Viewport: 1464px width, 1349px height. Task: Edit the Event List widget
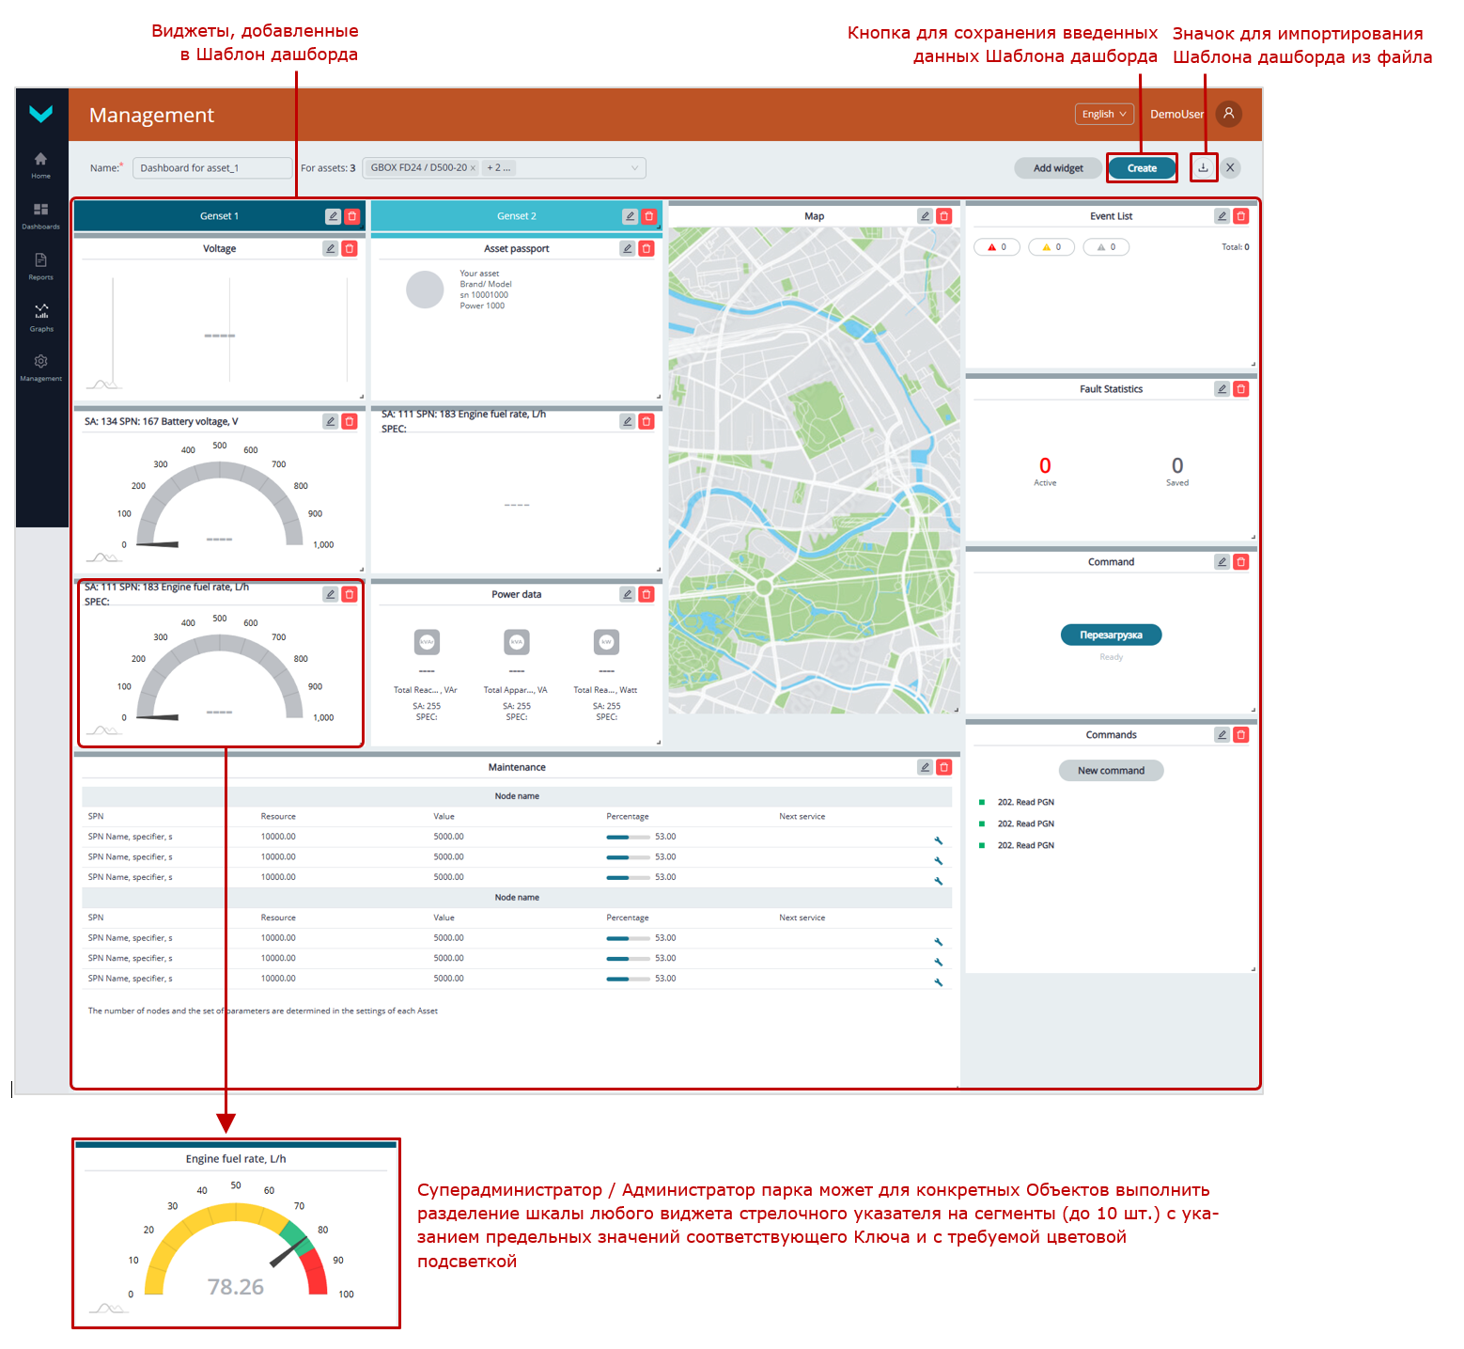[x=1222, y=216]
